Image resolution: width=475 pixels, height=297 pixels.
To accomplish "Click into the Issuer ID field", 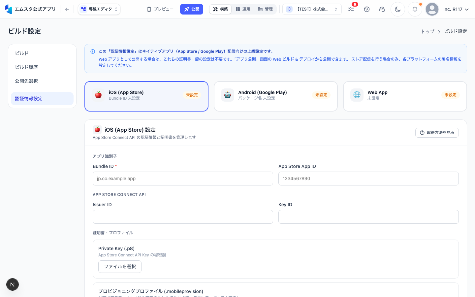I will pyautogui.click(x=183, y=217).
